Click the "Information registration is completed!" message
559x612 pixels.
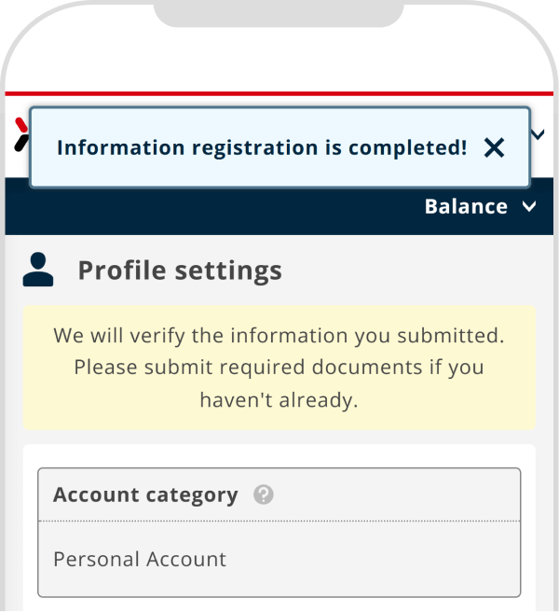coord(262,147)
